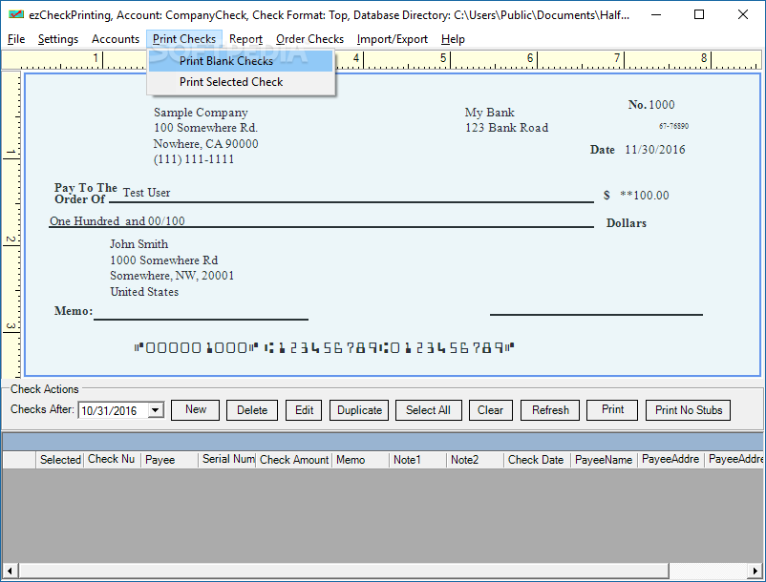Image resolution: width=766 pixels, height=582 pixels.
Task: Click the routing fraction 67-76890
Action: 673,126
